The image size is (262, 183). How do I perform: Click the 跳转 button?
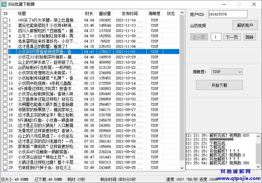point(249,37)
